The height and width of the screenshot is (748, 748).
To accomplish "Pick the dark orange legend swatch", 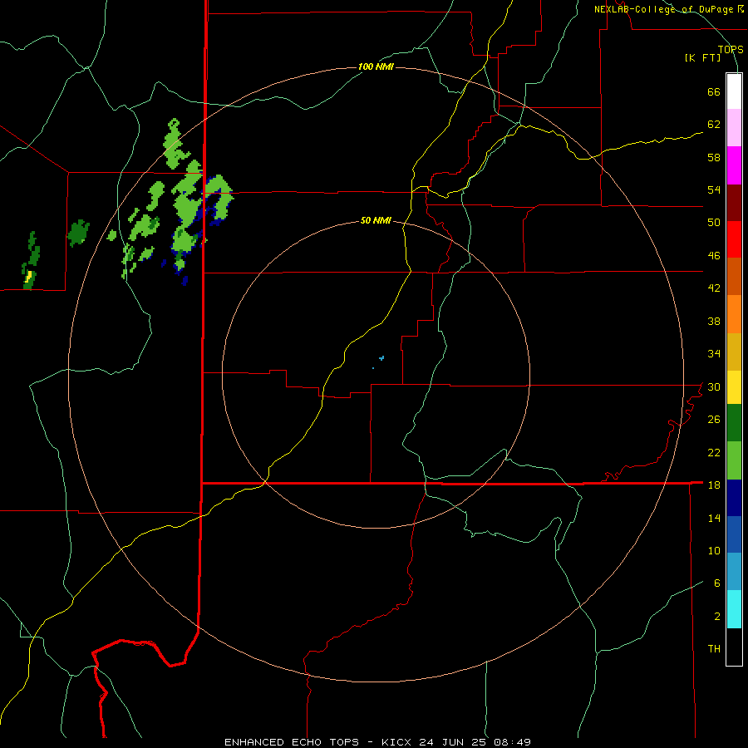I will click(734, 276).
